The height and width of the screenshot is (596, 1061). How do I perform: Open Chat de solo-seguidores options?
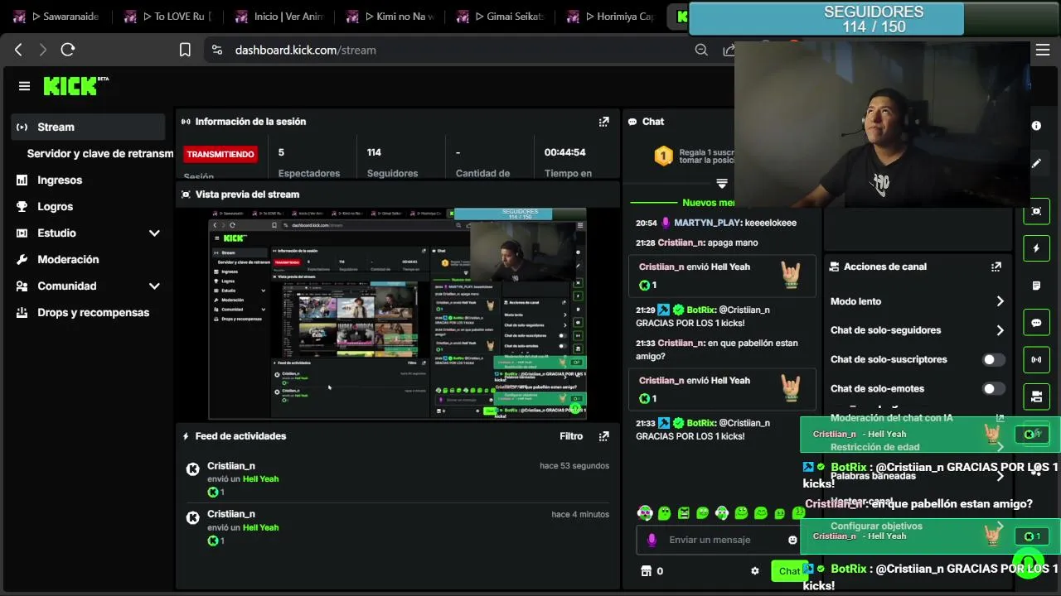pos(918,330)
